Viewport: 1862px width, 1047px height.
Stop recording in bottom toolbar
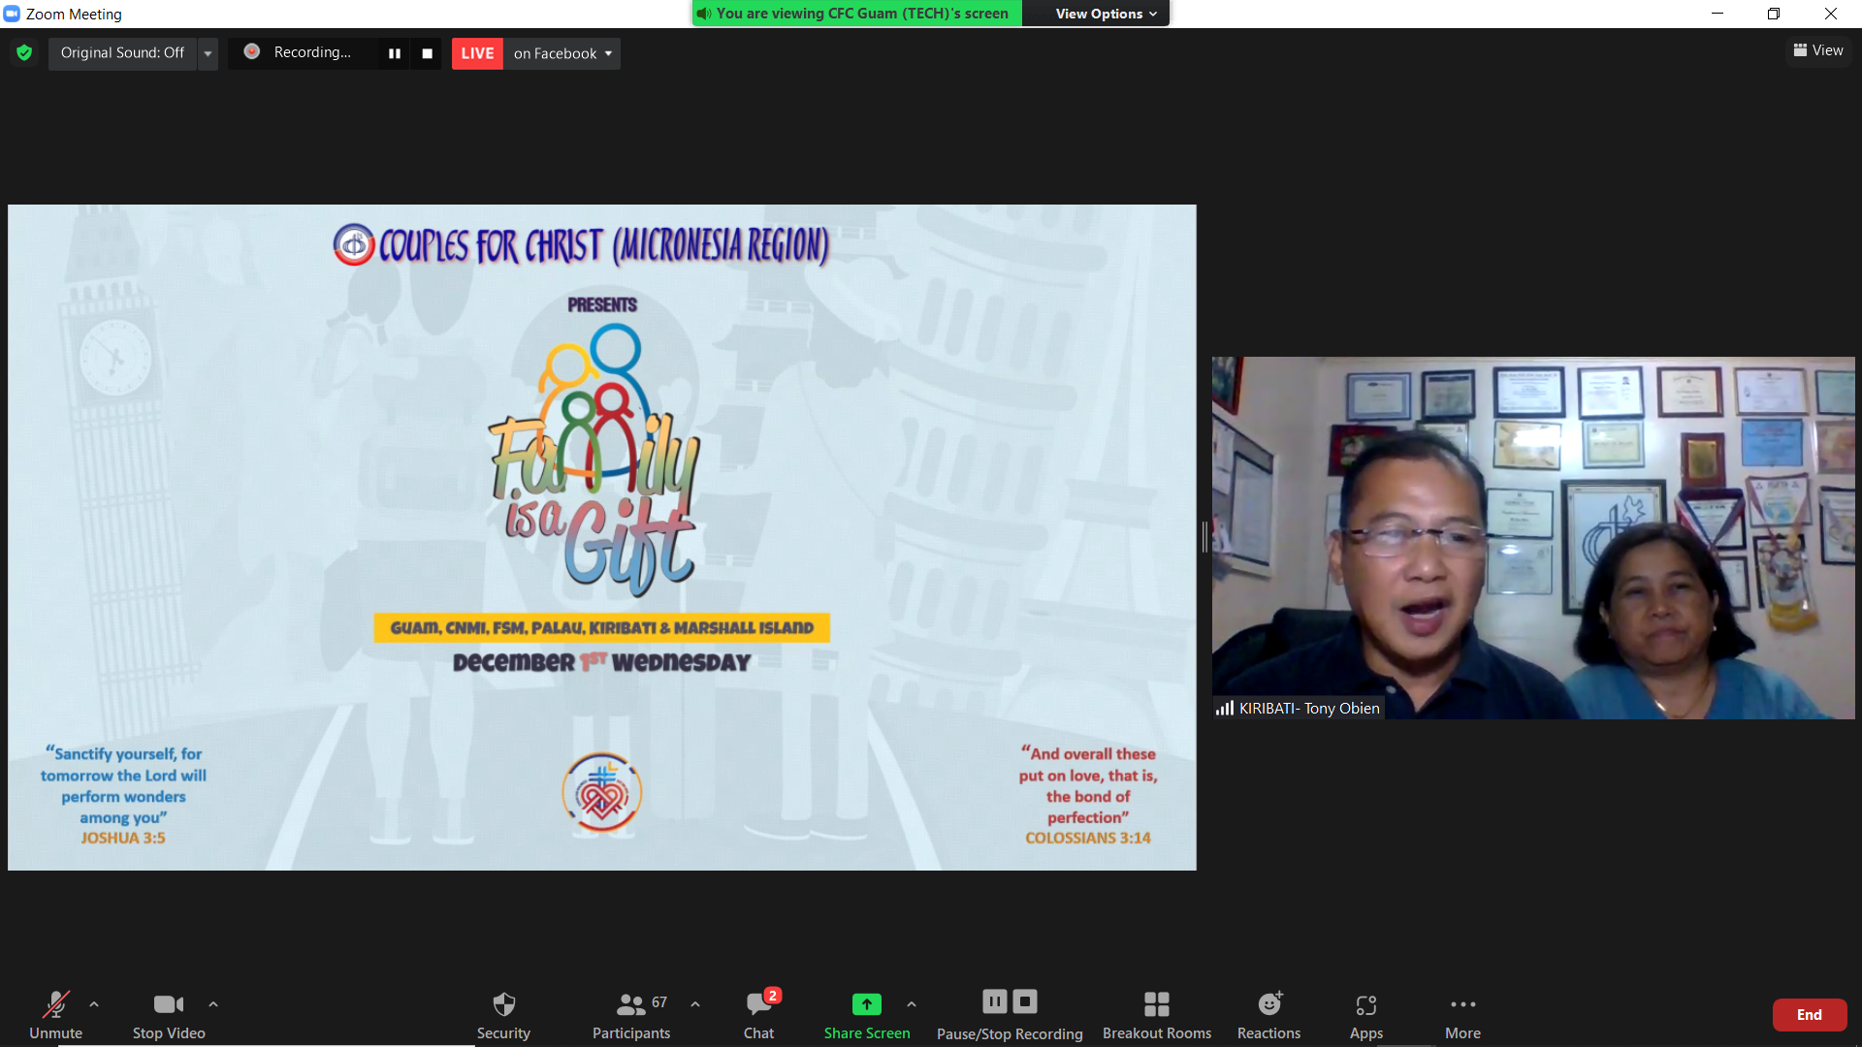click(x=1025, y=1001)
